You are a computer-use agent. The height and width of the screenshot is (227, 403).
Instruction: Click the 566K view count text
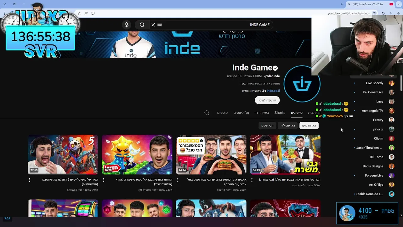pos(315,185)
